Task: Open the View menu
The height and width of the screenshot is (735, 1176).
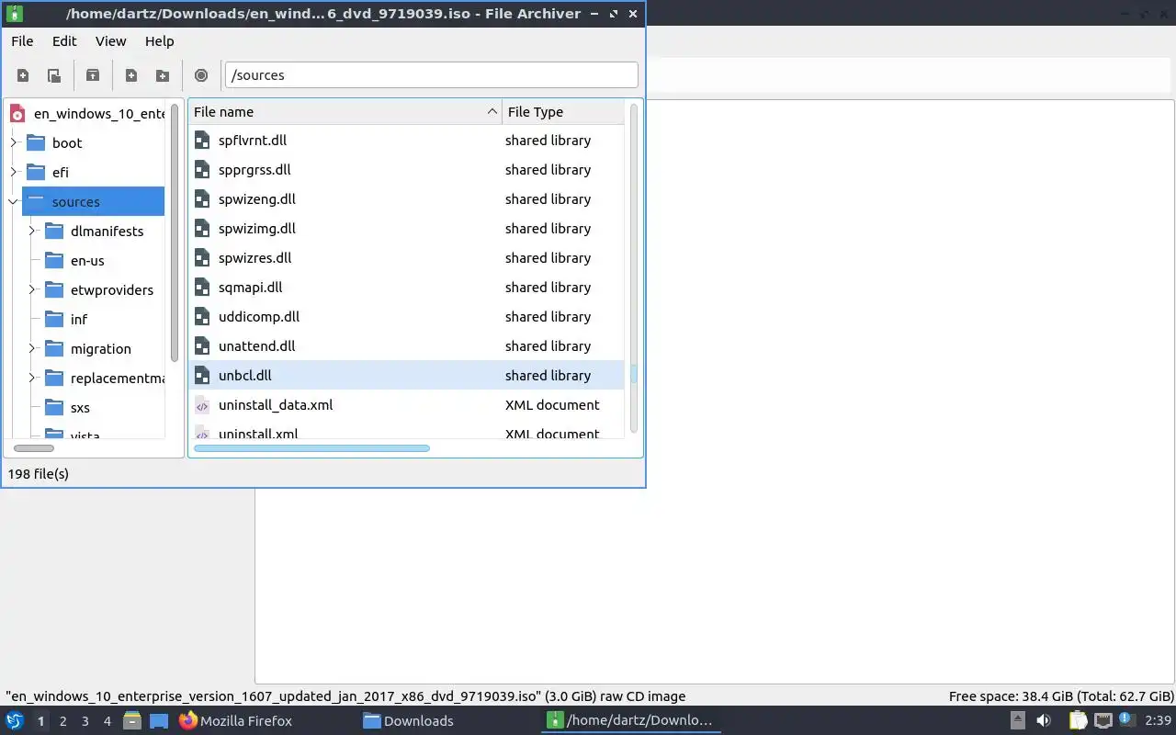Action: point(110,41)
